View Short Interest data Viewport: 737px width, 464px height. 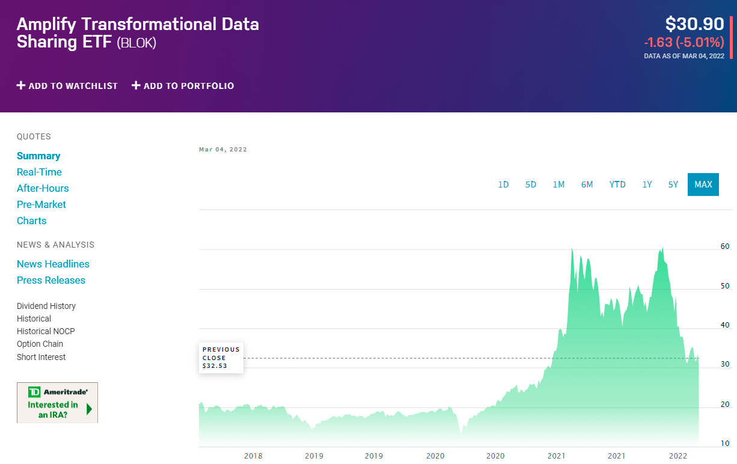point(41,357)
